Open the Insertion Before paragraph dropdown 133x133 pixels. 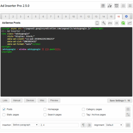point(25,125)
